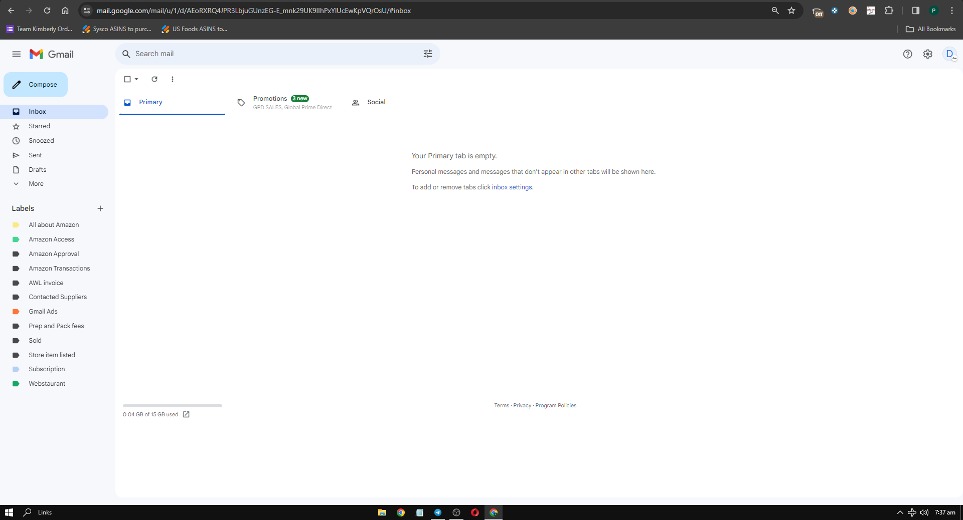Open Snoozed messages
This screenshot has width=963, height=520.
[x=54, y=141]
